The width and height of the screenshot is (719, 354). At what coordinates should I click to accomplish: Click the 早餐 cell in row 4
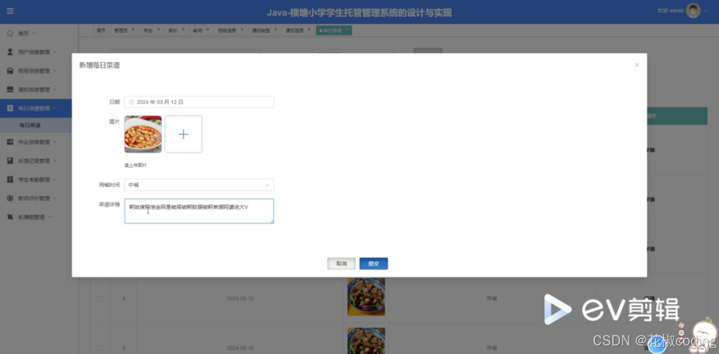tap(492, 299)
